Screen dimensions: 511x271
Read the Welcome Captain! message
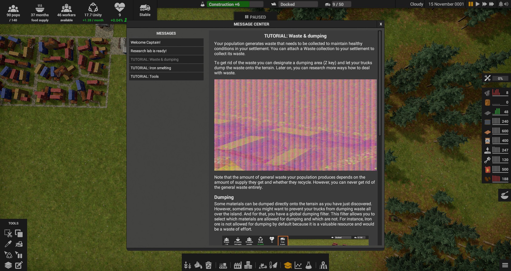[x=166, y=42]
